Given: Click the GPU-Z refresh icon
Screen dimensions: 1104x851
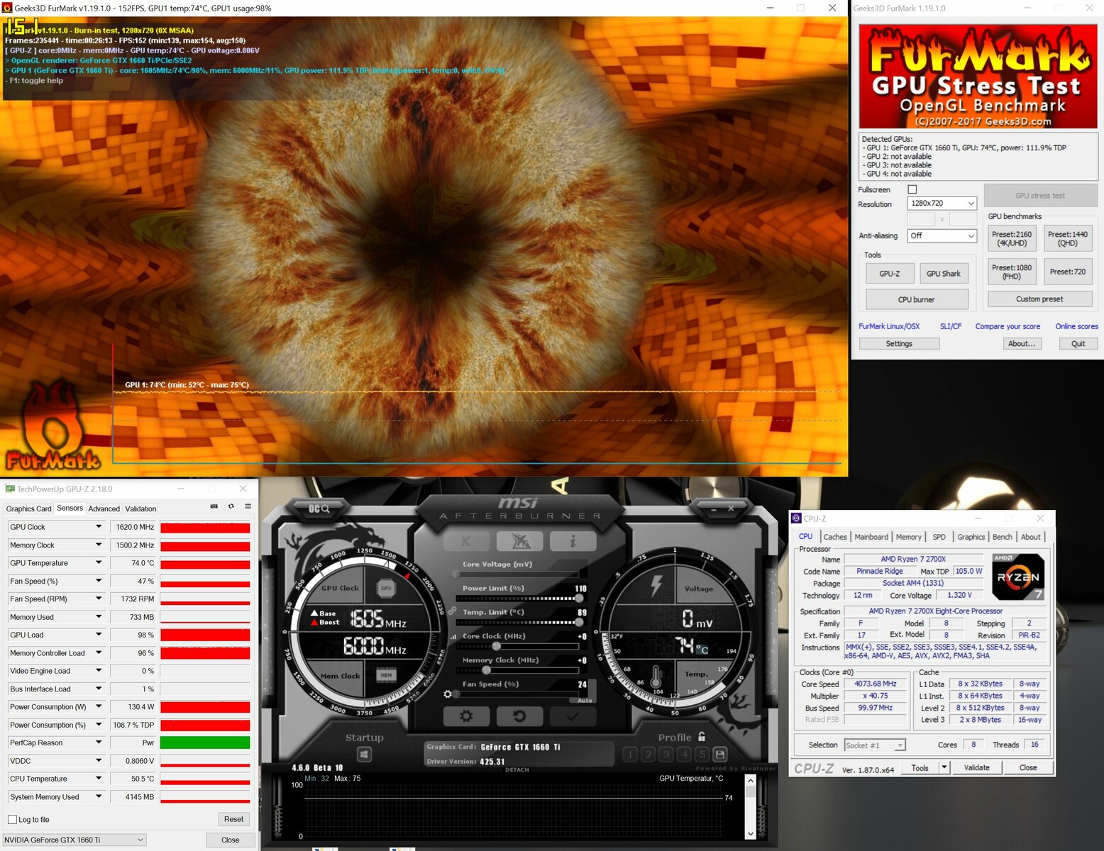Looking at the screenshot, I should pyautogui.click(x=231, y=506).
